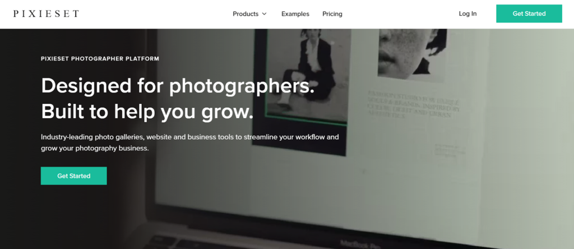
Task: Click the PIXIESET logo
Action: (x=46, y=14)
